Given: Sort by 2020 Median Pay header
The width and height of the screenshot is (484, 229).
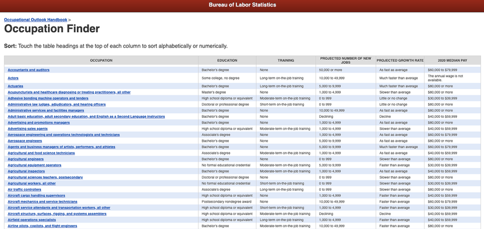Looking at the screenshot, I should pos(452,60).
